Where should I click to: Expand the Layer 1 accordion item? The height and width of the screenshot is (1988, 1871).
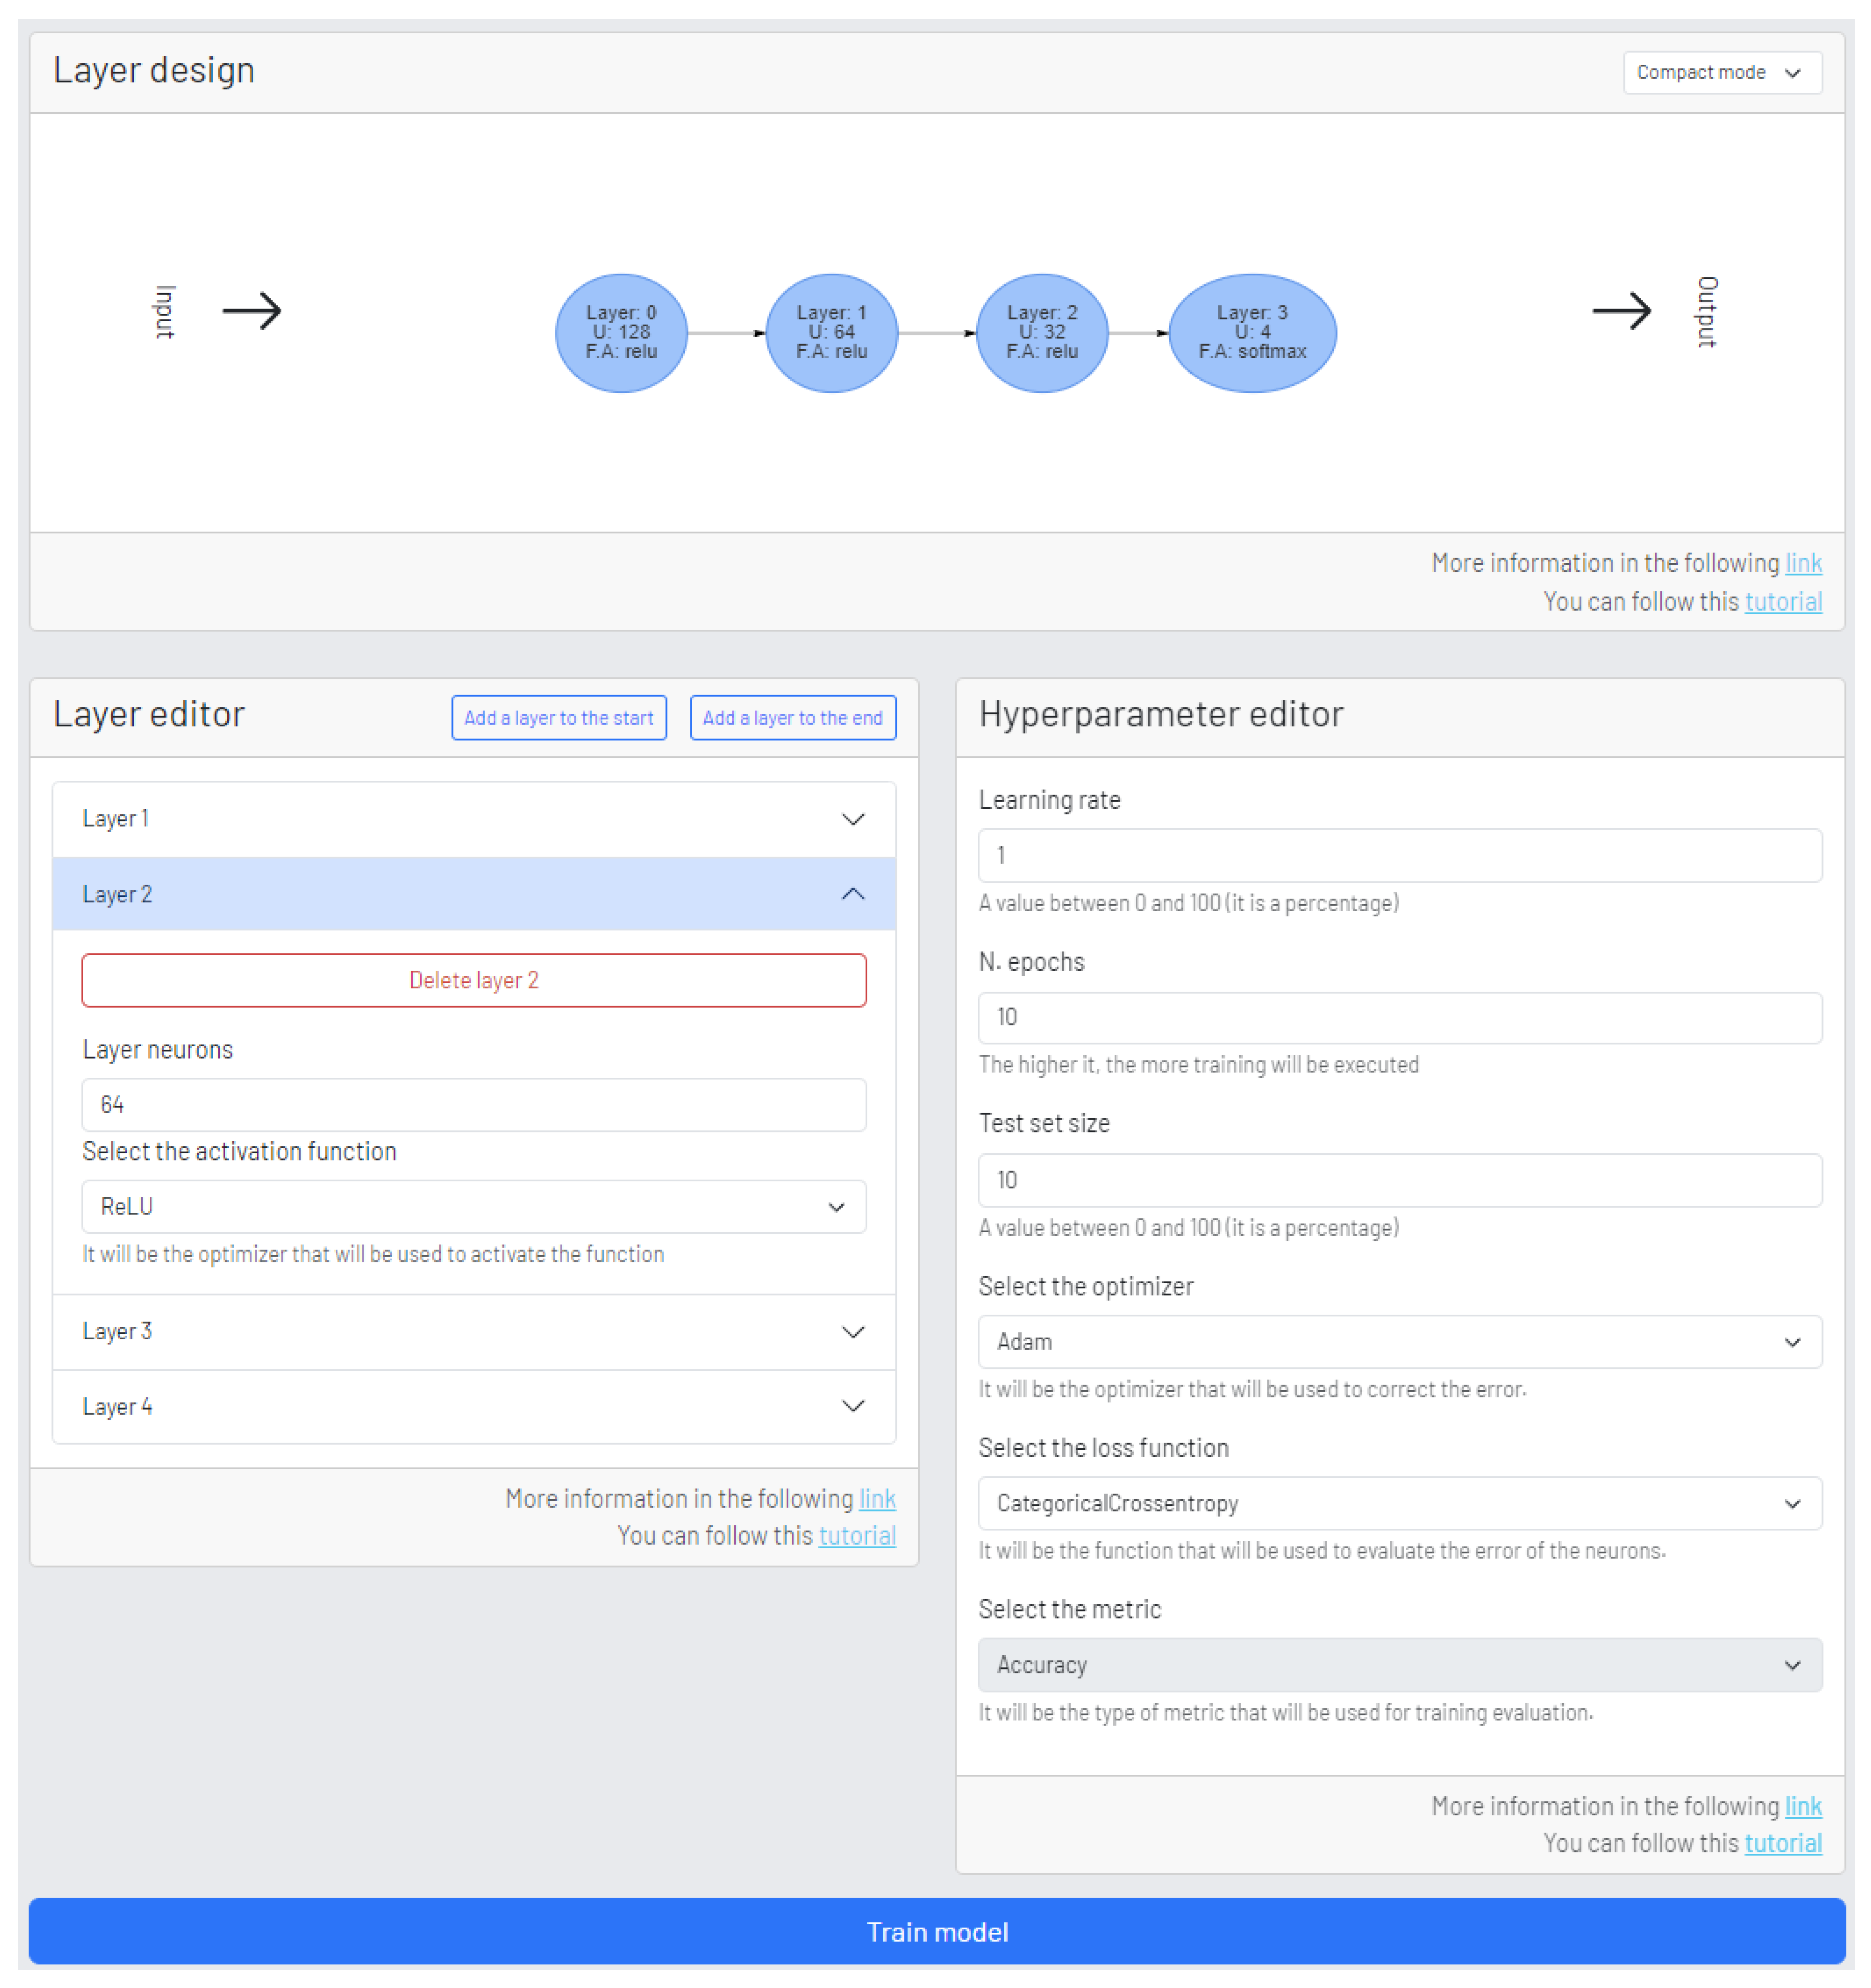coord(473,819)
